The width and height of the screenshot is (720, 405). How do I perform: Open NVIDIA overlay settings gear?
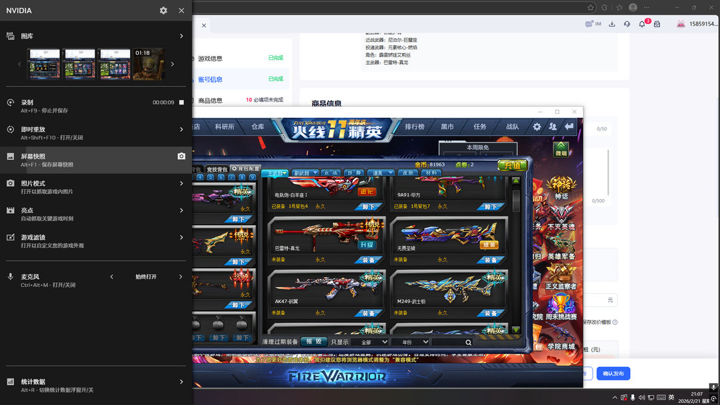(163, 11)
